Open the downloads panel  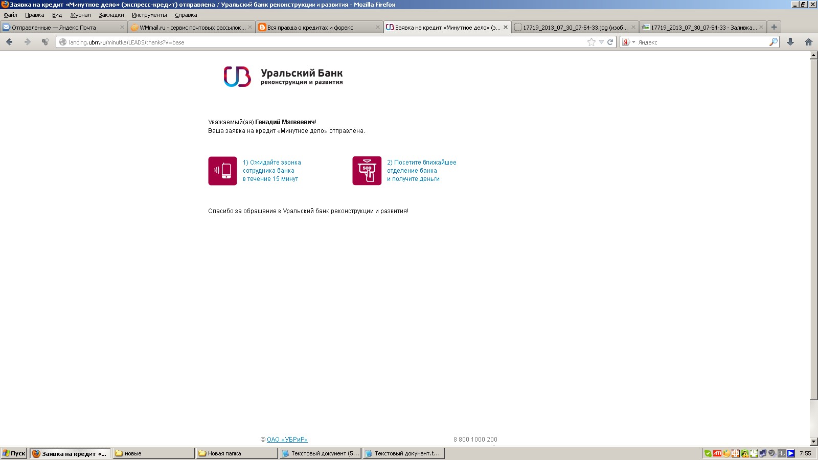pos(790,42)
